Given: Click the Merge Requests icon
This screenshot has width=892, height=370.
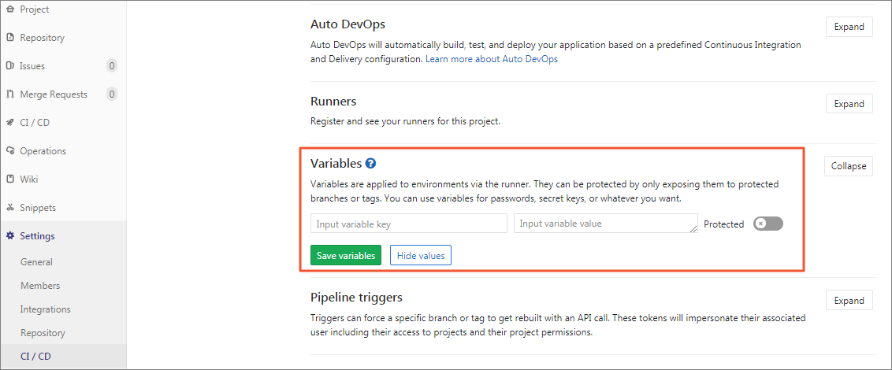Looking at the screenshot, I should (x=9, y=94).
